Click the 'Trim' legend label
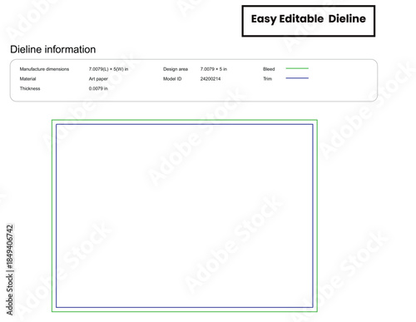Image resolution: width=416 pixels, height=322 pixels. (x=267, y=79)
